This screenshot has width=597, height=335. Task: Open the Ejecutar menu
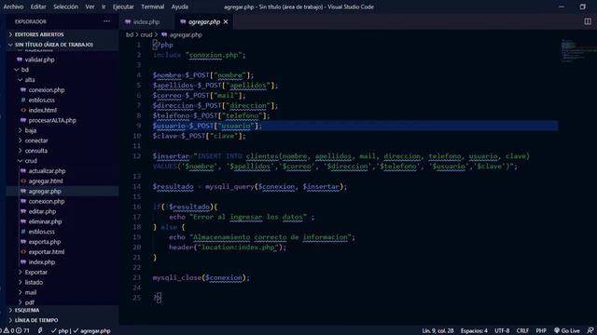pos(123,7)
